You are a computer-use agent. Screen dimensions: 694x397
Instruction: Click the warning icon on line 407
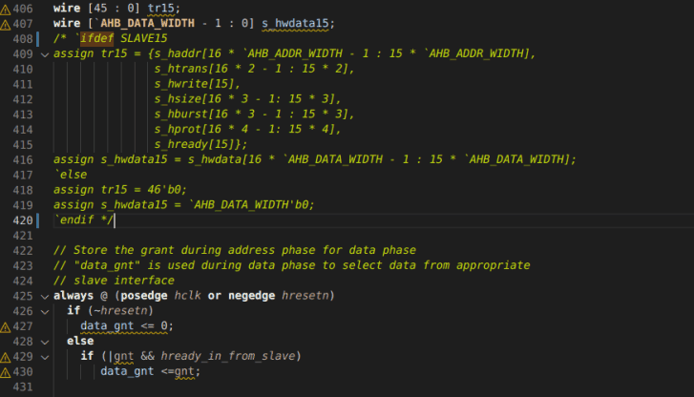coord(6,23)
